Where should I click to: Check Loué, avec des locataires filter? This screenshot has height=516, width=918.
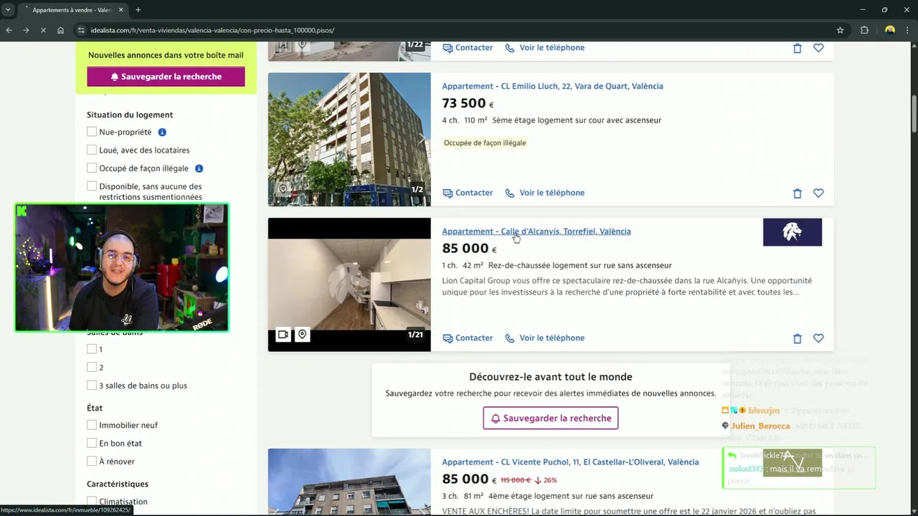coord(92,150)
